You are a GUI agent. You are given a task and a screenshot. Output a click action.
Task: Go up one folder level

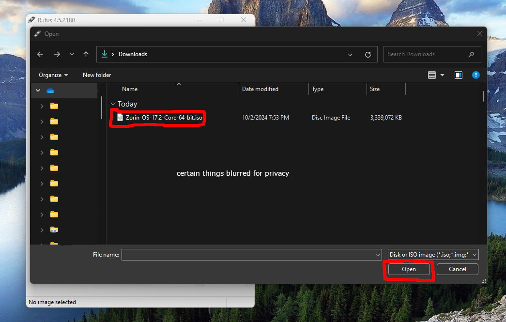click(86, 54)
